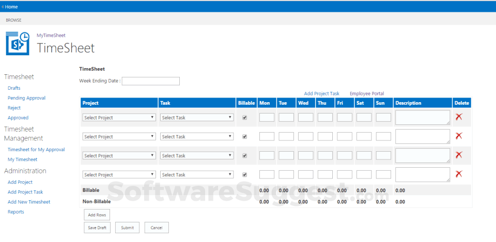Screen dimensions: 496x242
Task: Click the first row Description text area
Action: [423, 118]
